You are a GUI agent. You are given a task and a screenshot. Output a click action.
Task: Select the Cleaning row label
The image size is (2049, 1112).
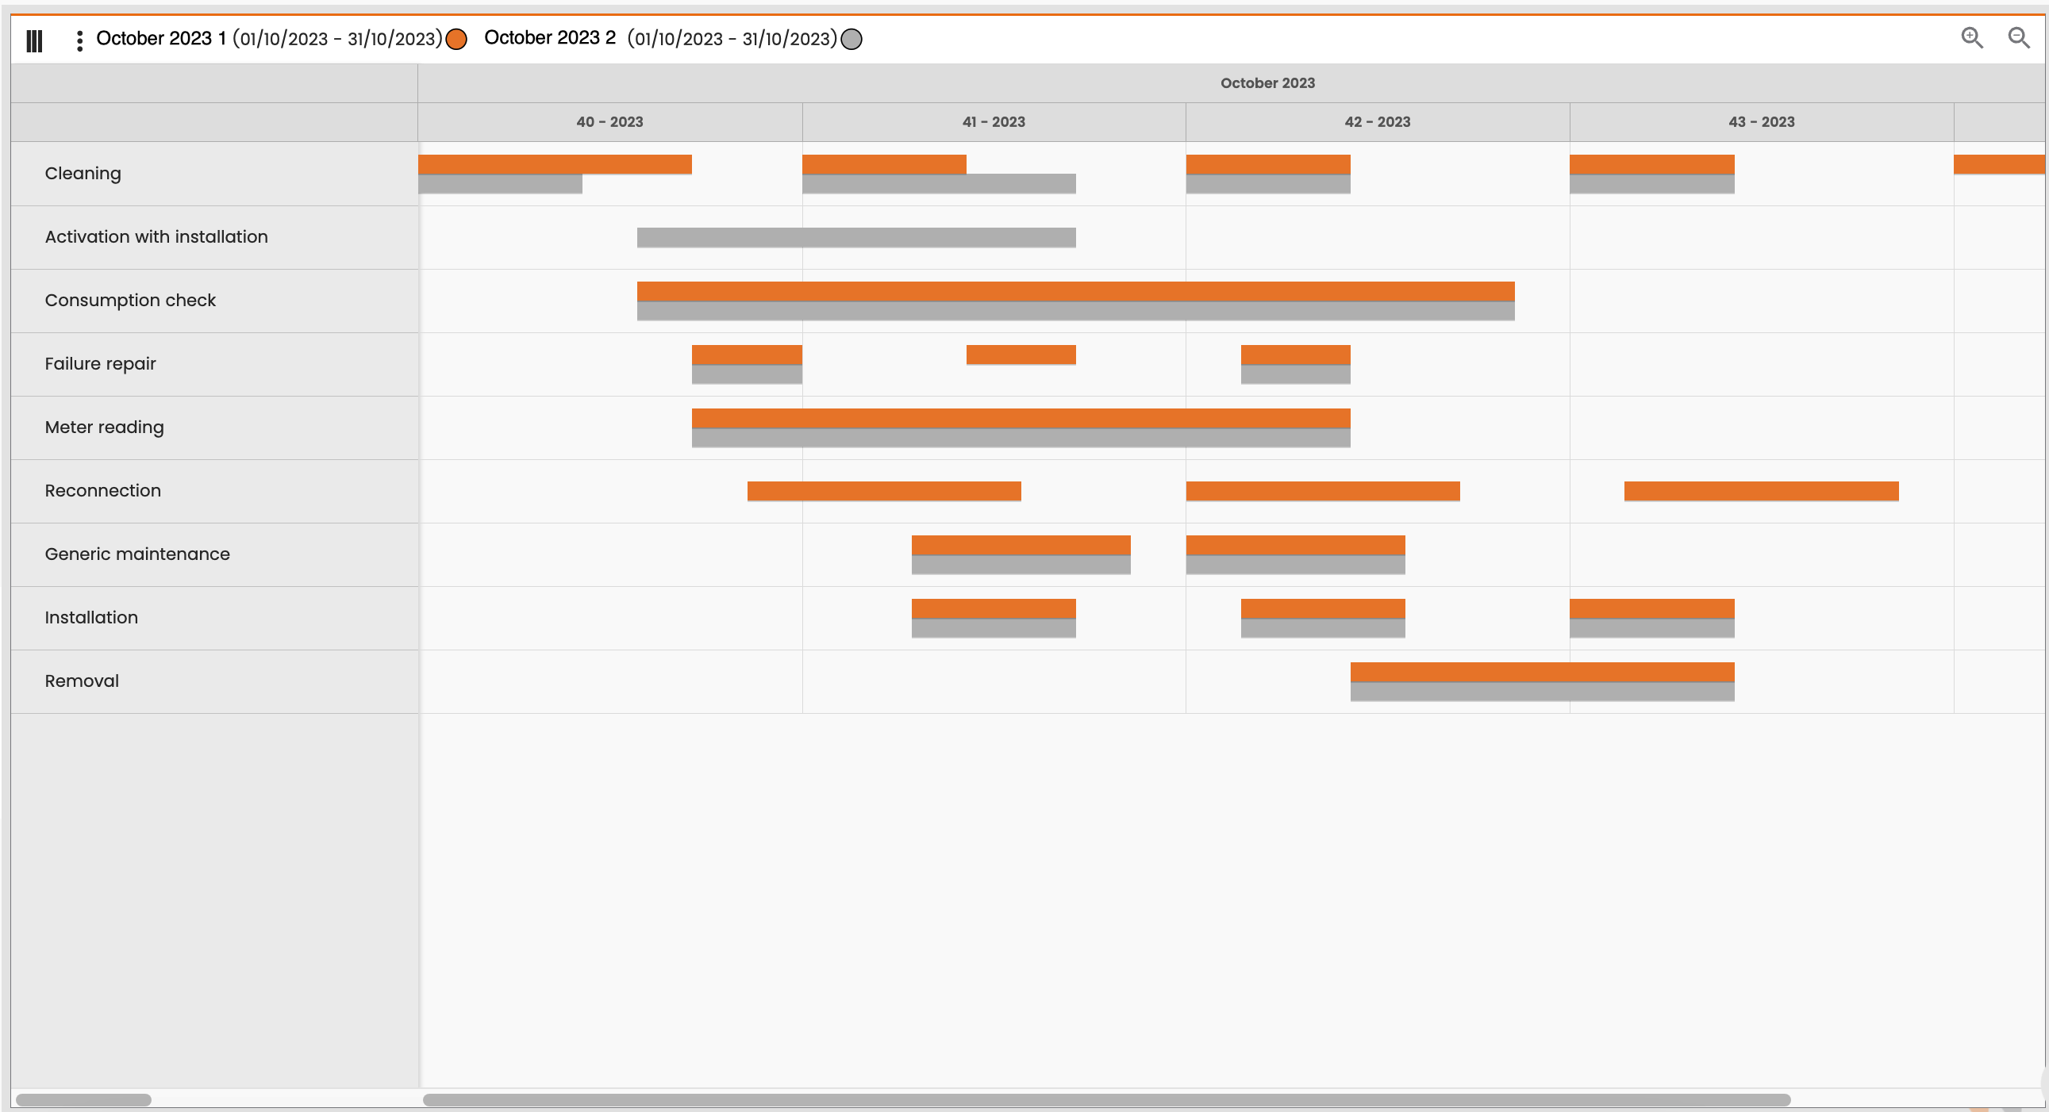pyautogui.click(x=83, y=173)
